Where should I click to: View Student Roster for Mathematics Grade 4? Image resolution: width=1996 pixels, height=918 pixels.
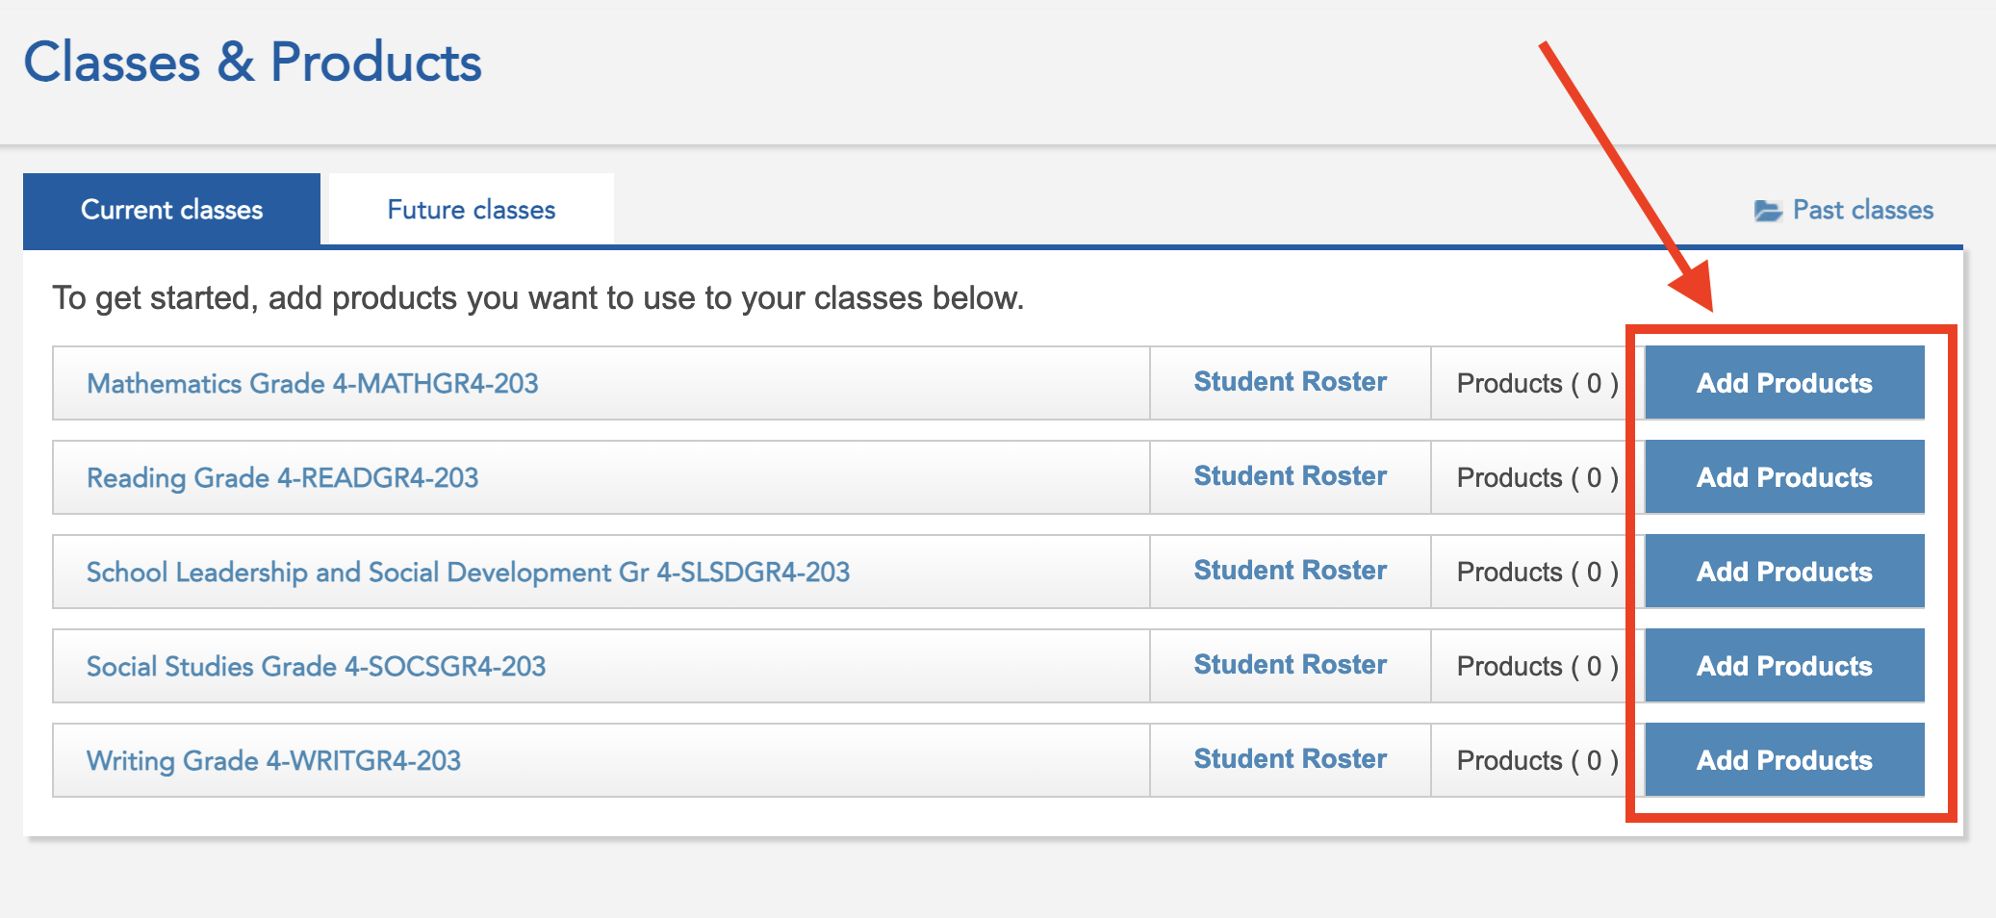(x=1290, y=382)
